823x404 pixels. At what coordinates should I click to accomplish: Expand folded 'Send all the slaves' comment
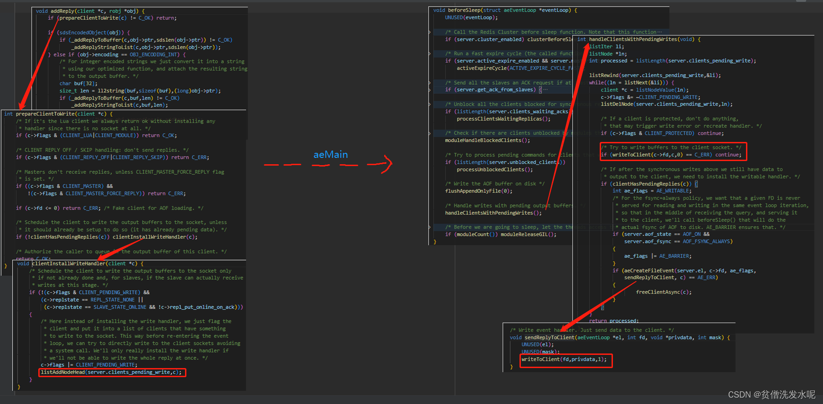pyautogui.click(x=429, y=83)
